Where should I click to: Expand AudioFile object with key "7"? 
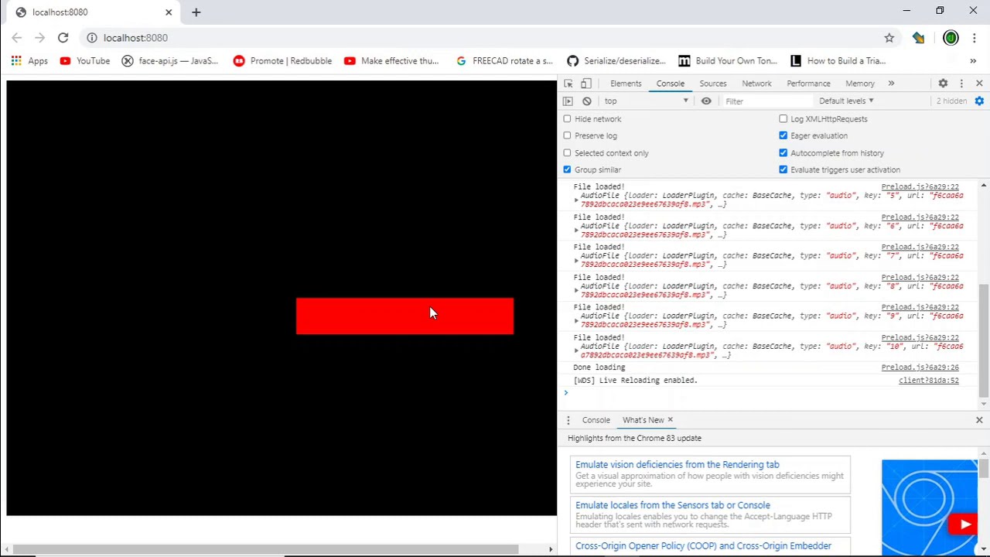576,261
